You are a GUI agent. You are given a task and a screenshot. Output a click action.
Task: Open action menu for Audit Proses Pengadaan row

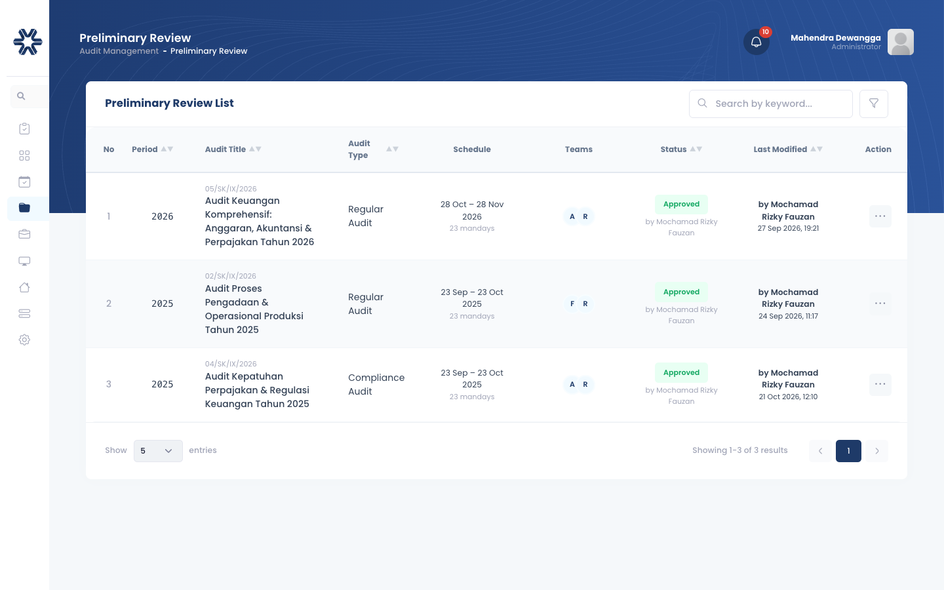(880, 304)
